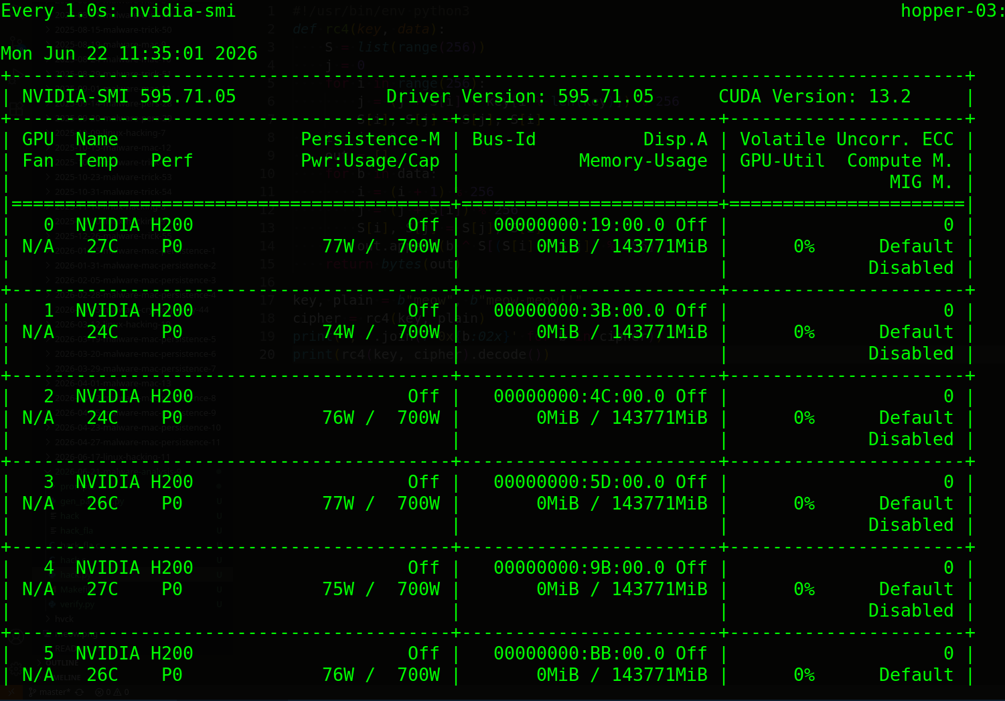1005x701 pixels.
Task: Click the '27C' temperature of GPU 0
Action: [x=102, y=246]
